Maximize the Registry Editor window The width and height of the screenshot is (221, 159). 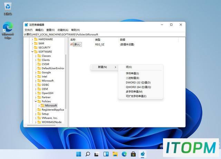pos(171,24)
